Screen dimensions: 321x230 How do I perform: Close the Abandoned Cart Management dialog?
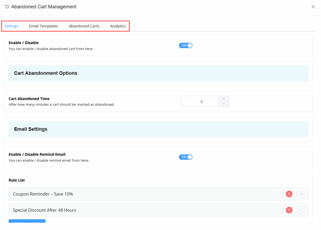pos(313,7)
